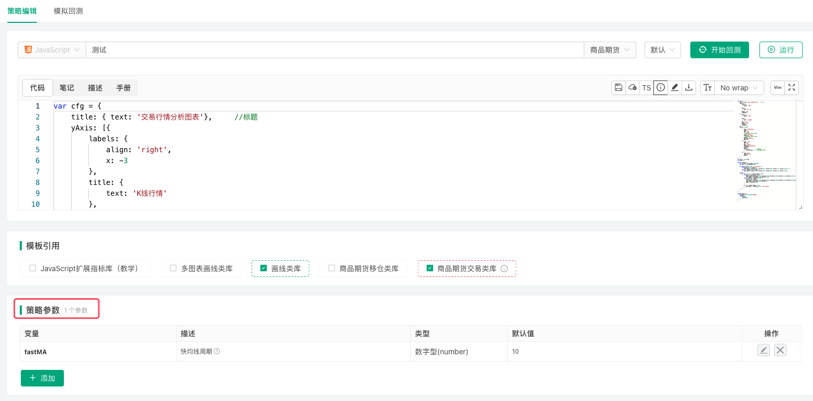813x401 pixels.
Task: Click 开始回测 button
Action: [719, 50]
